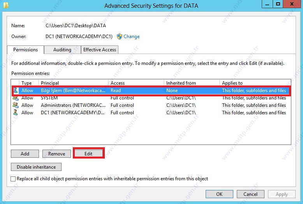Select the Permissions tab
The width and height of the screenshot is (303, 204).
(25, 50)
